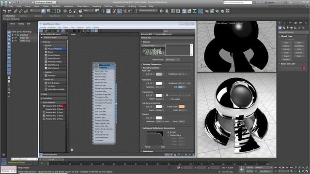This screenshot has width=310, height=174.
Task: Open the Modifiers menu
Action: [56, 6]
